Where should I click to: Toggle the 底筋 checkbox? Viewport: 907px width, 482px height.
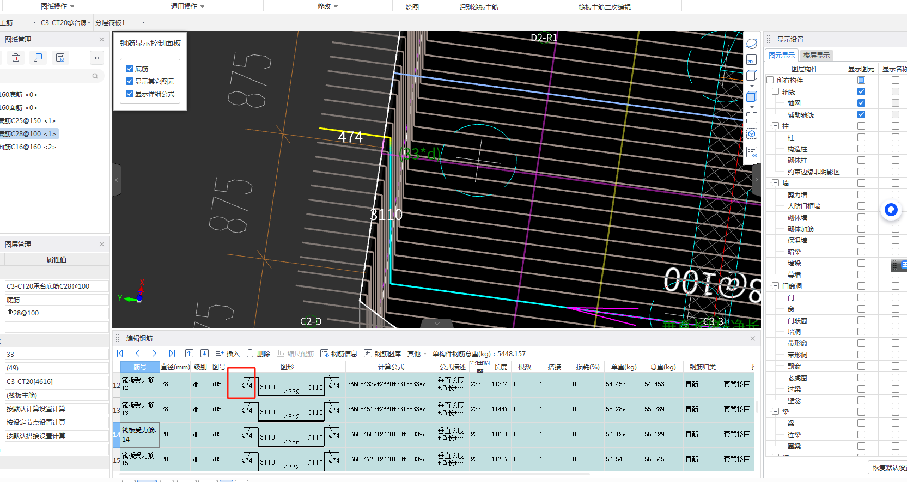pyautogui.click(x=130, y=69)
